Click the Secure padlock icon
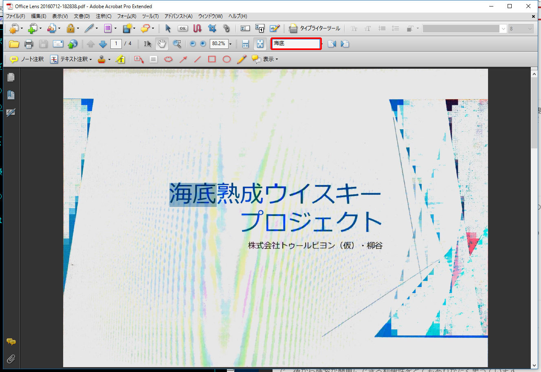Viewport: 541px width, 372px height. (x=70, y=28)
